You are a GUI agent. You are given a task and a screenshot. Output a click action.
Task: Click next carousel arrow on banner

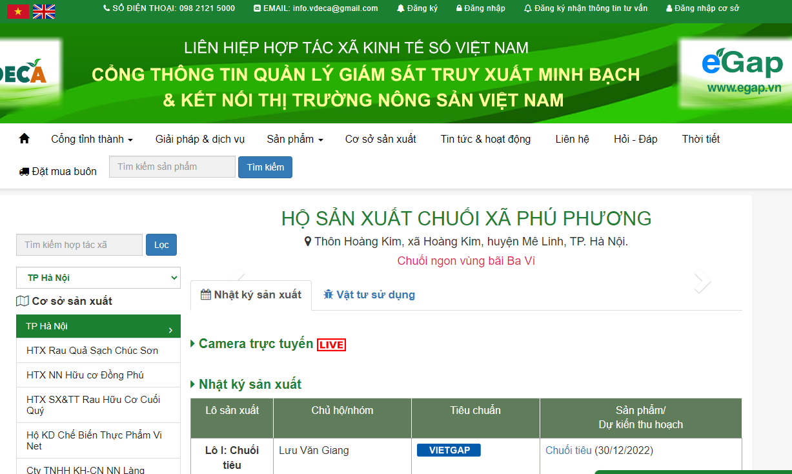click(702, 281)
